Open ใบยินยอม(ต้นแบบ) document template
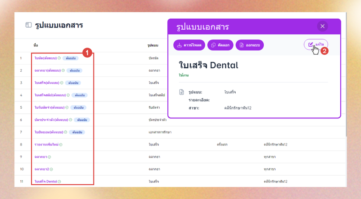This screenshot has height=199, width=361. [49, 132]
